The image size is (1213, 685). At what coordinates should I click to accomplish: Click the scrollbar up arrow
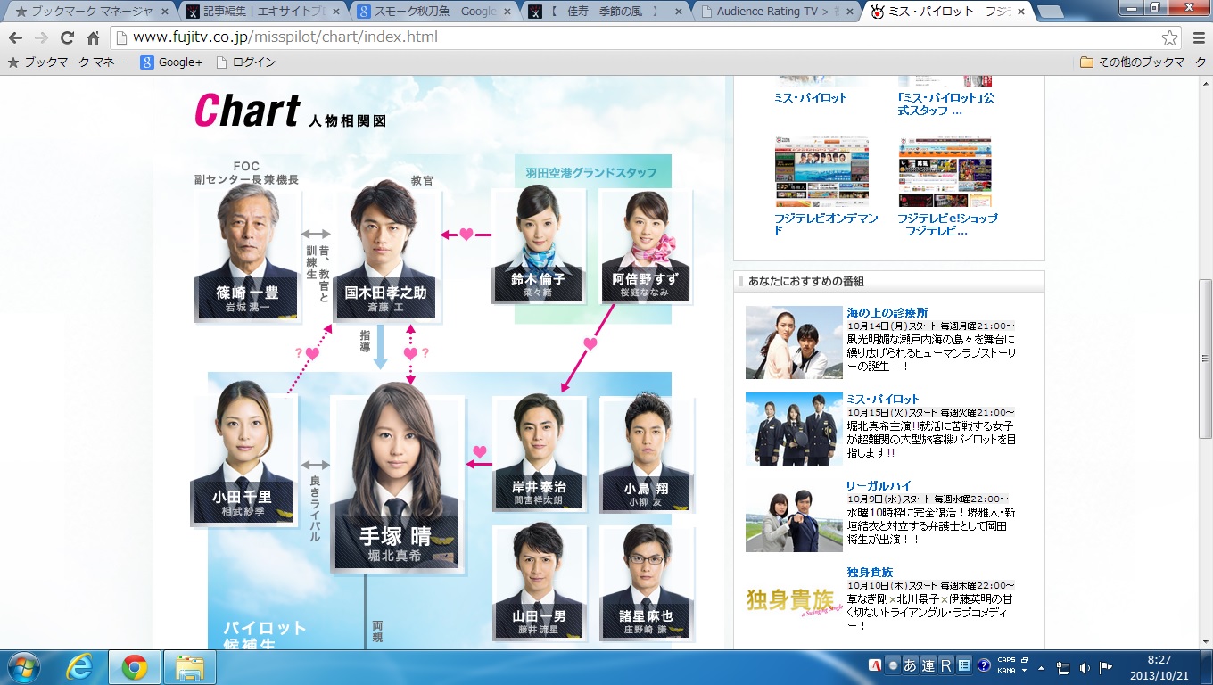tap(1205, 84)
